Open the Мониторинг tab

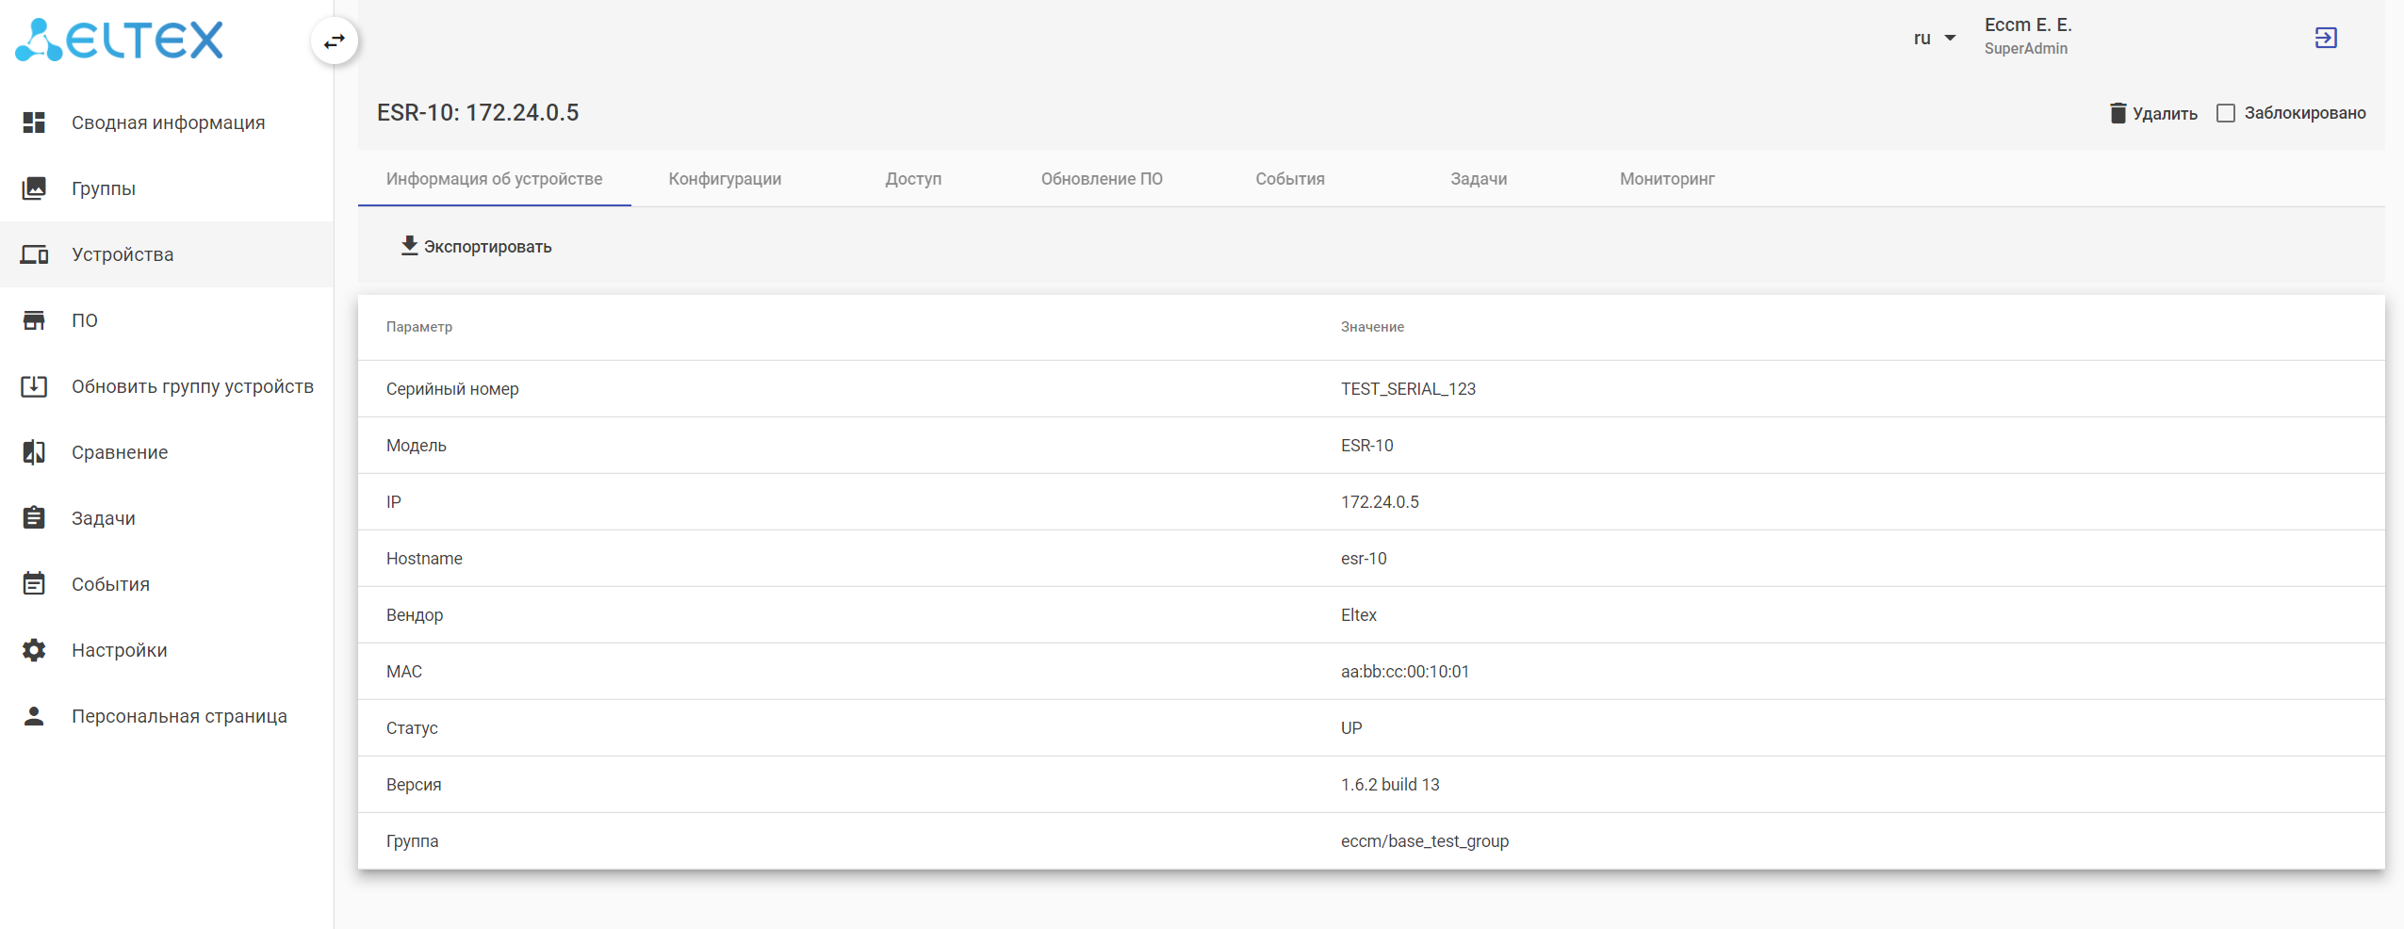(1667, 179)
